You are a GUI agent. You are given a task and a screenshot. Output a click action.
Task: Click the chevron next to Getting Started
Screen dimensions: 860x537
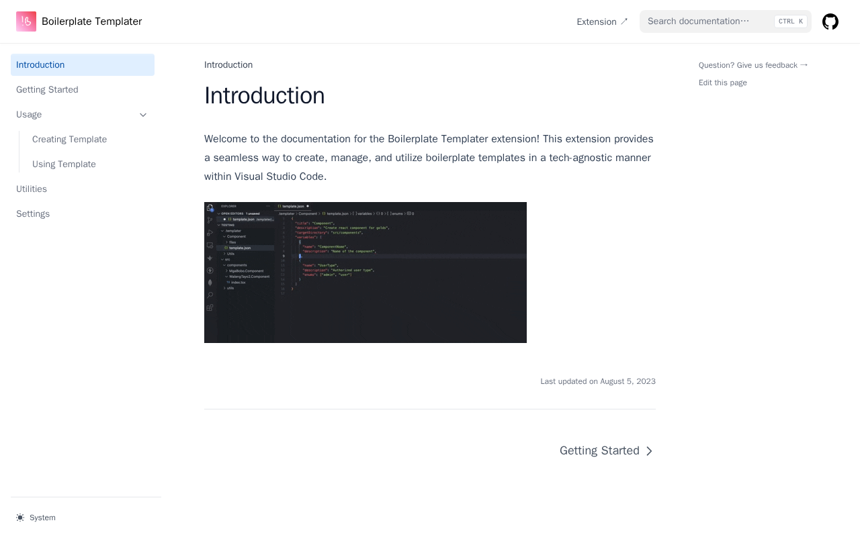(x=649, y=451)
